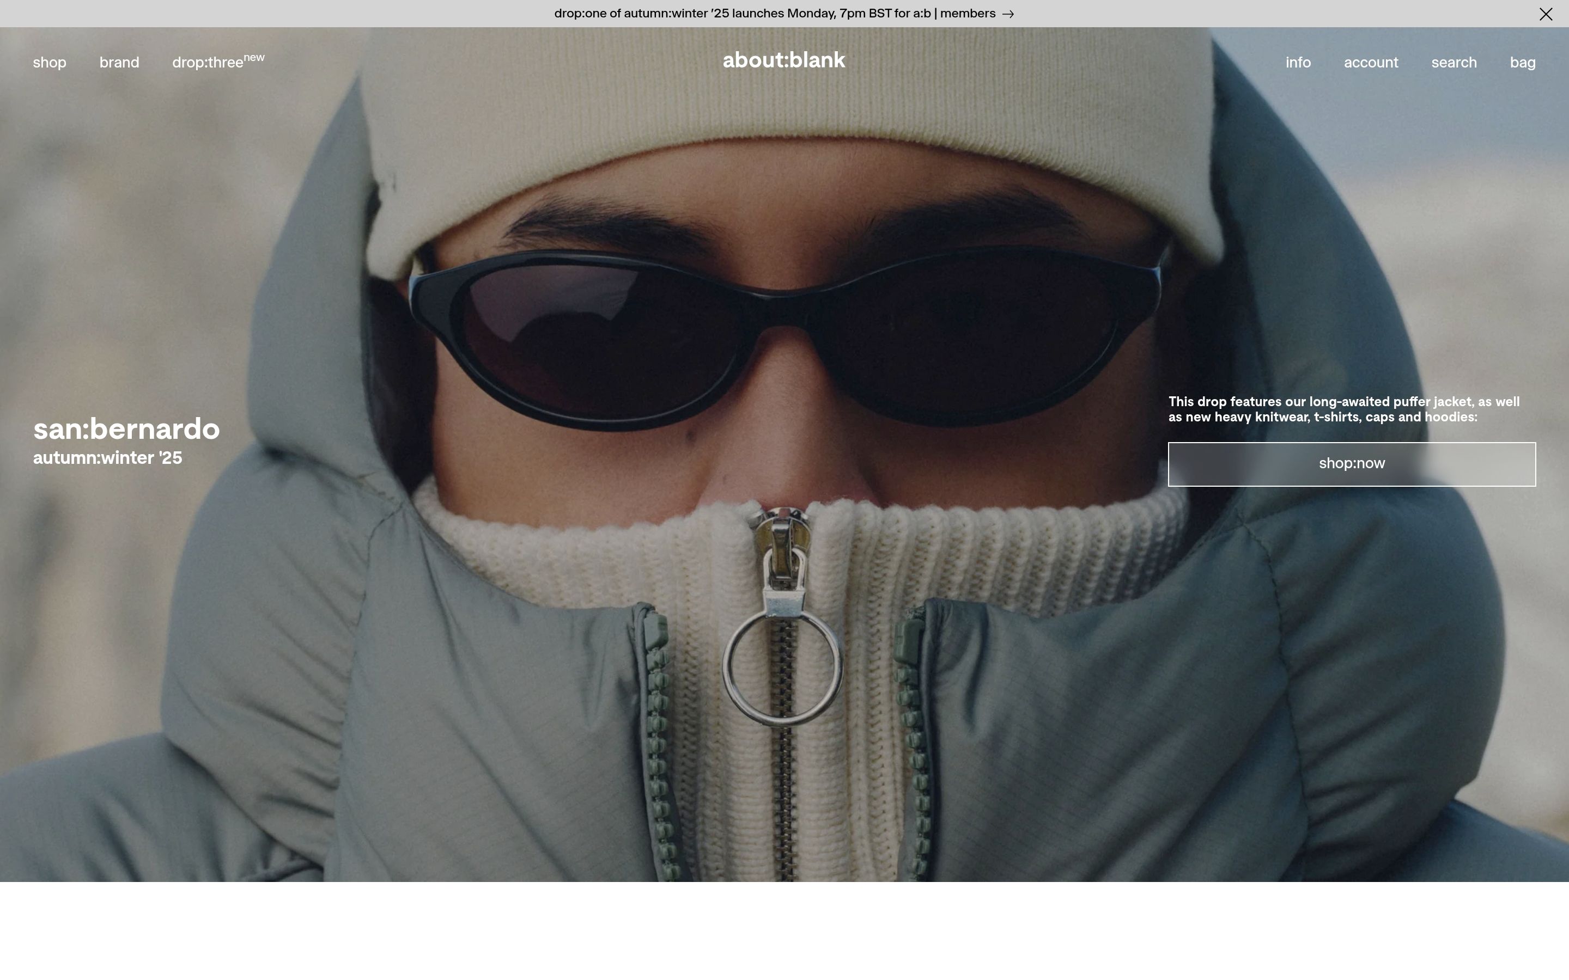The height and width of the screenshot is (980, 1569).
Task: Click the about:blank logo
Action: [x=784, y=61]
